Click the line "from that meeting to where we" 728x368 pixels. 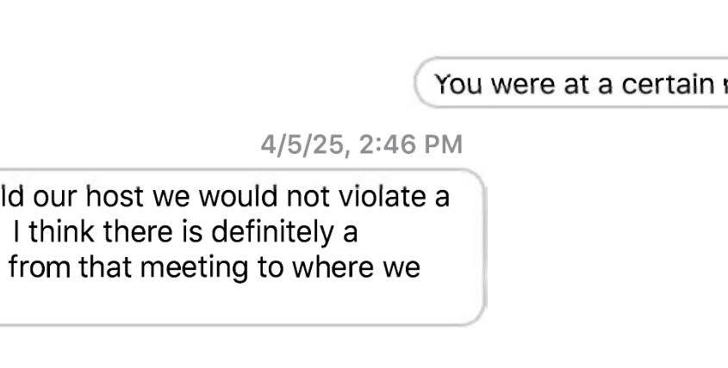[215, 267]
